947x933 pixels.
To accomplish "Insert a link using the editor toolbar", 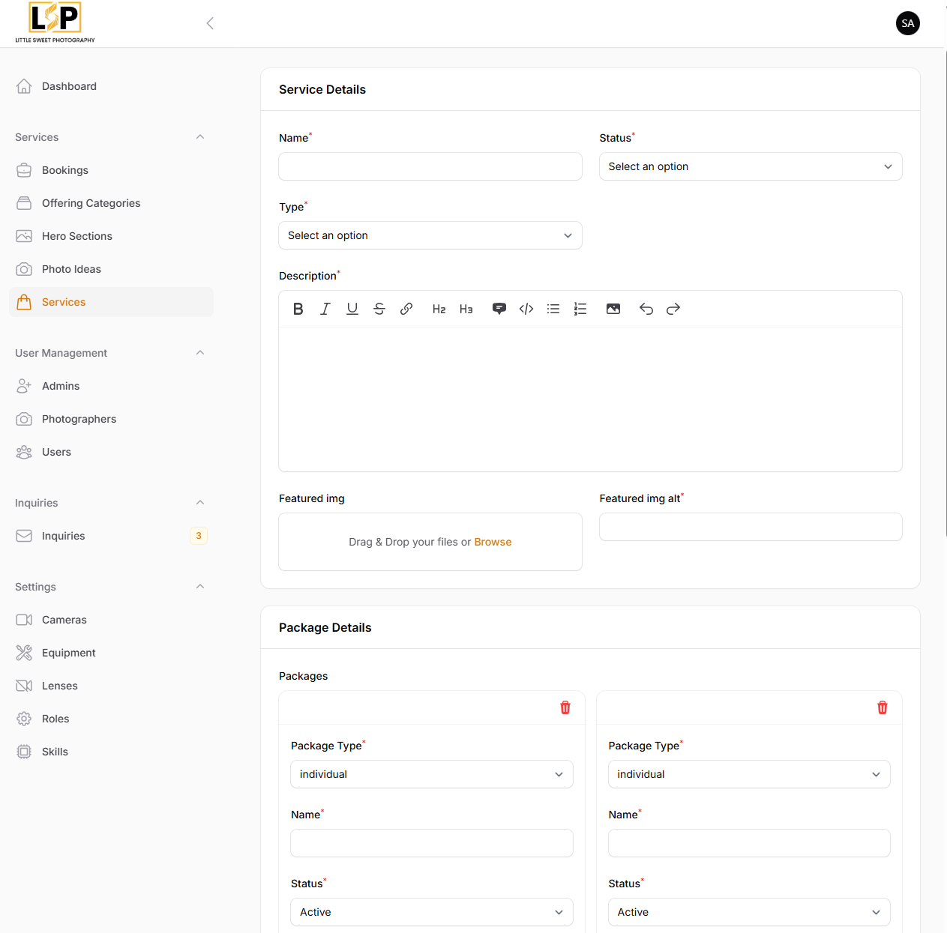I will coord(406,309).
